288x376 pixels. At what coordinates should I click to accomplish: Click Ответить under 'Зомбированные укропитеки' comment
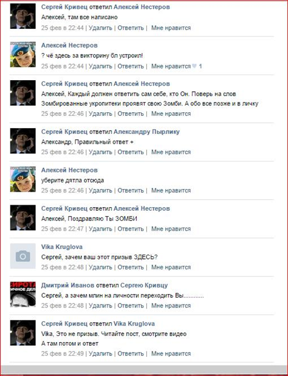tap(131, 113)
